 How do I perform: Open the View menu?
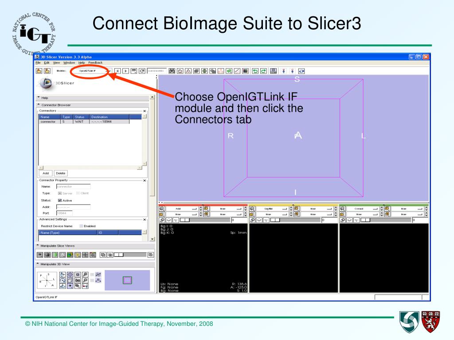pyautogui.click(x=56, y=63)
